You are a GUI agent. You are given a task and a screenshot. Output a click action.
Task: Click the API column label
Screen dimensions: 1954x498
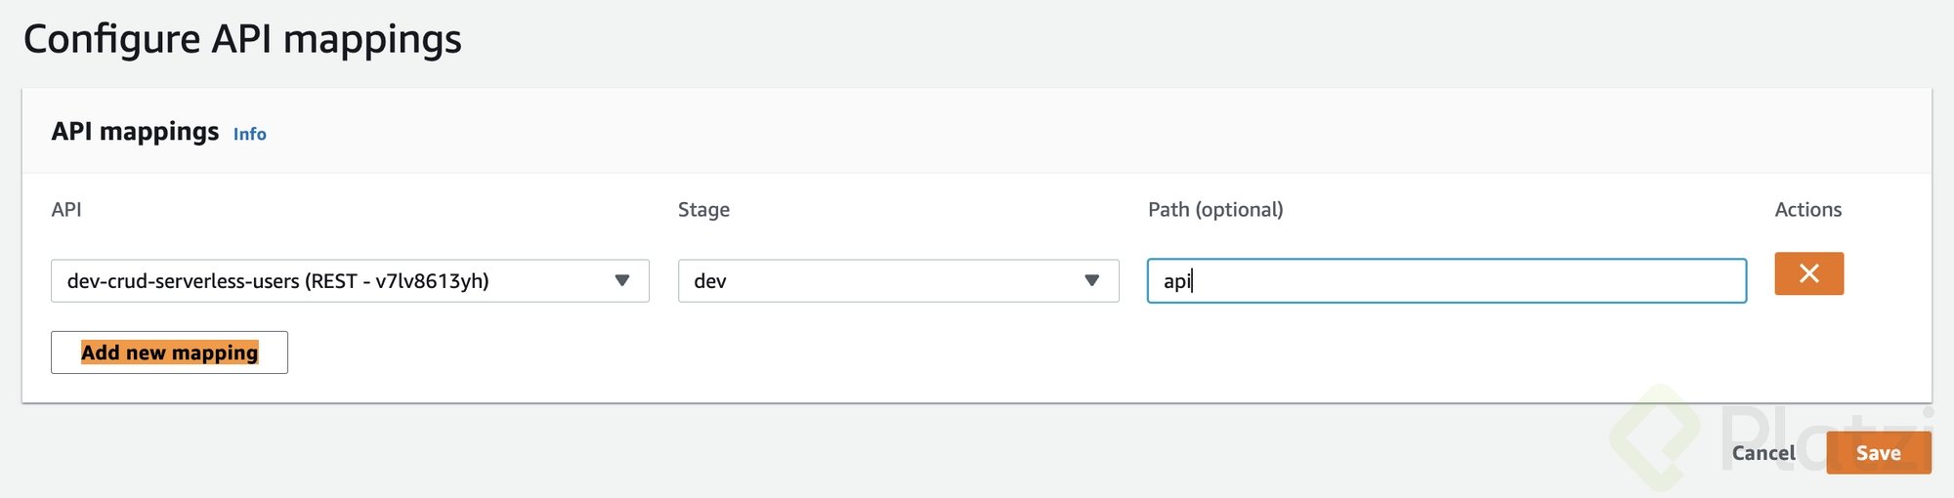coord(66,209)
